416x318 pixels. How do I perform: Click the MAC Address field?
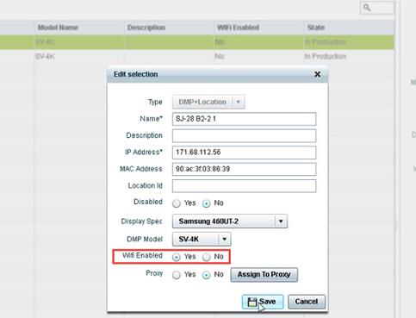[x=244, y=169]
